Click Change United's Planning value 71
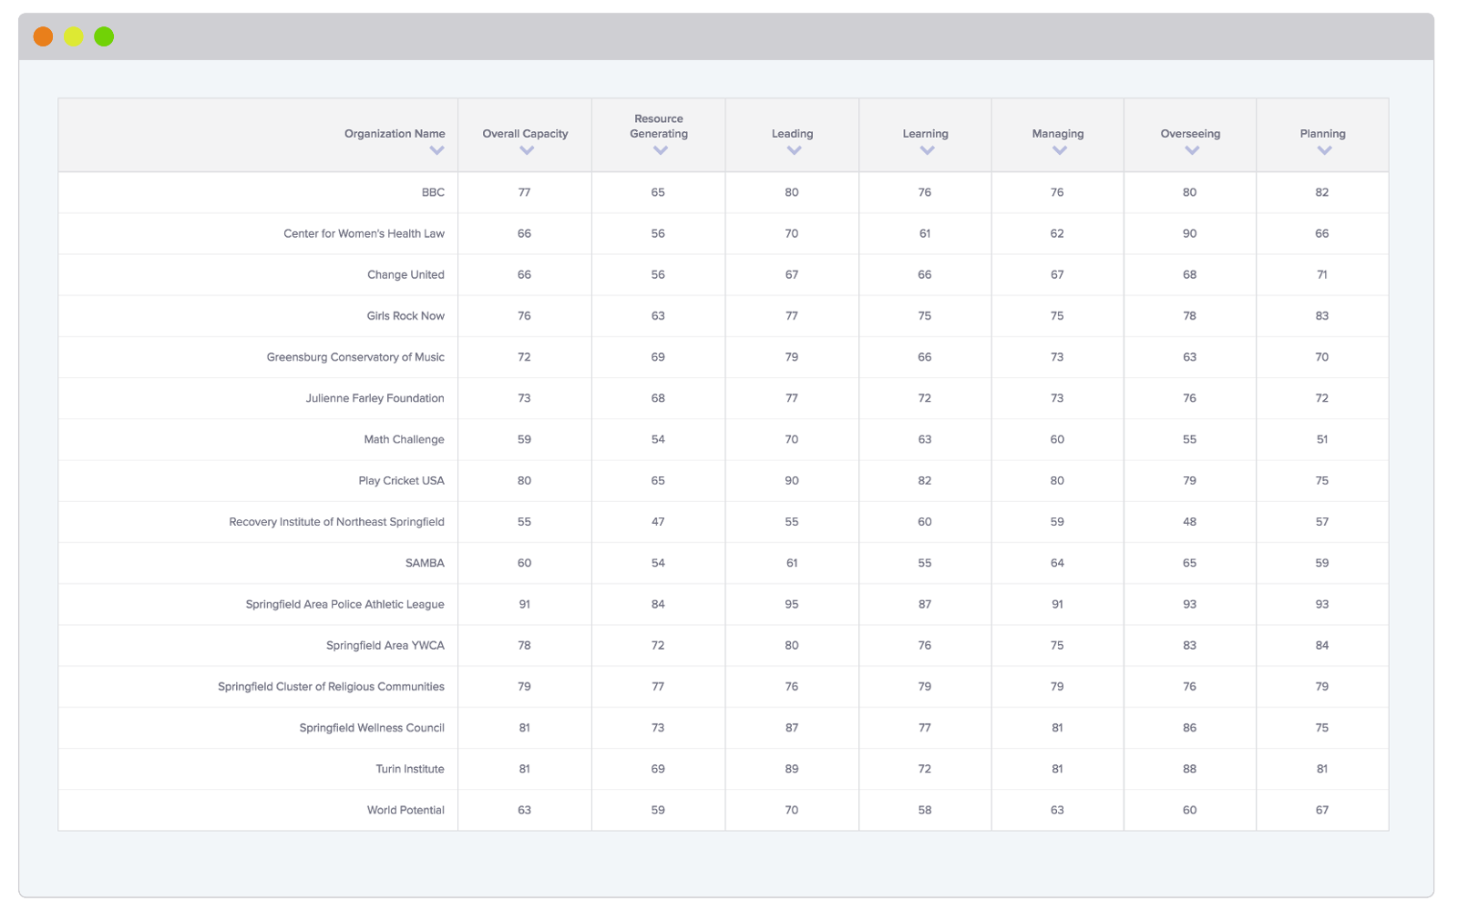The image size is (1458, 911). 1322,275
